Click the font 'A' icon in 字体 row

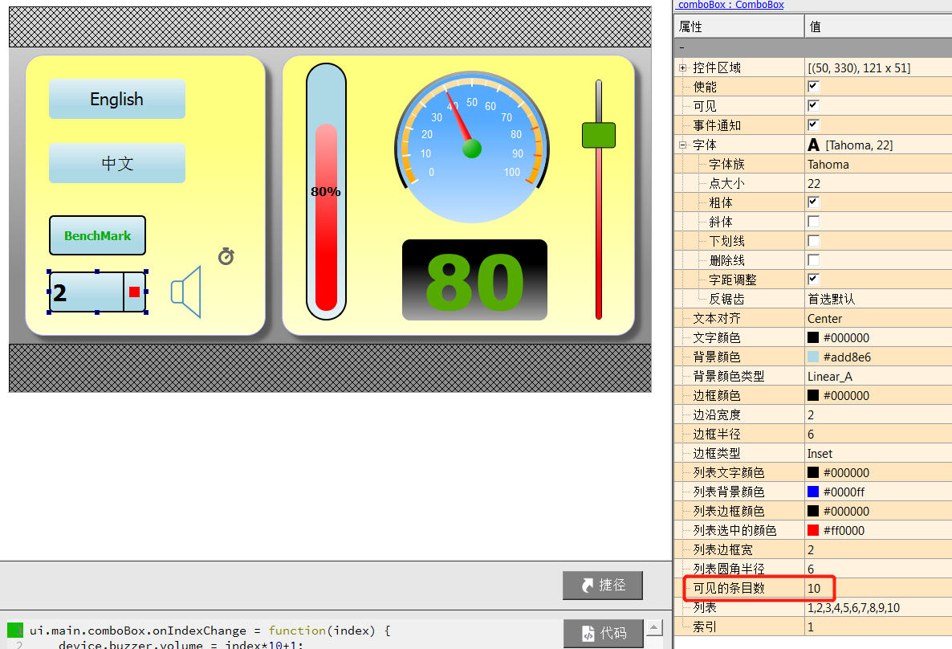814,145
